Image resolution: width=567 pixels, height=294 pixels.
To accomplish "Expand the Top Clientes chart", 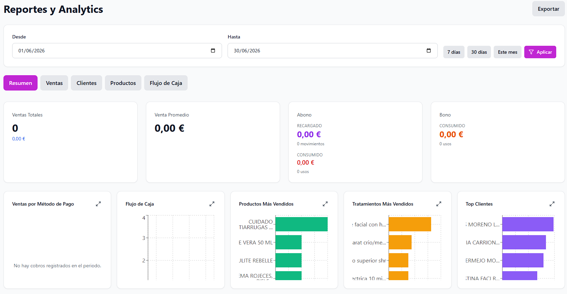I will click(552, 204).
